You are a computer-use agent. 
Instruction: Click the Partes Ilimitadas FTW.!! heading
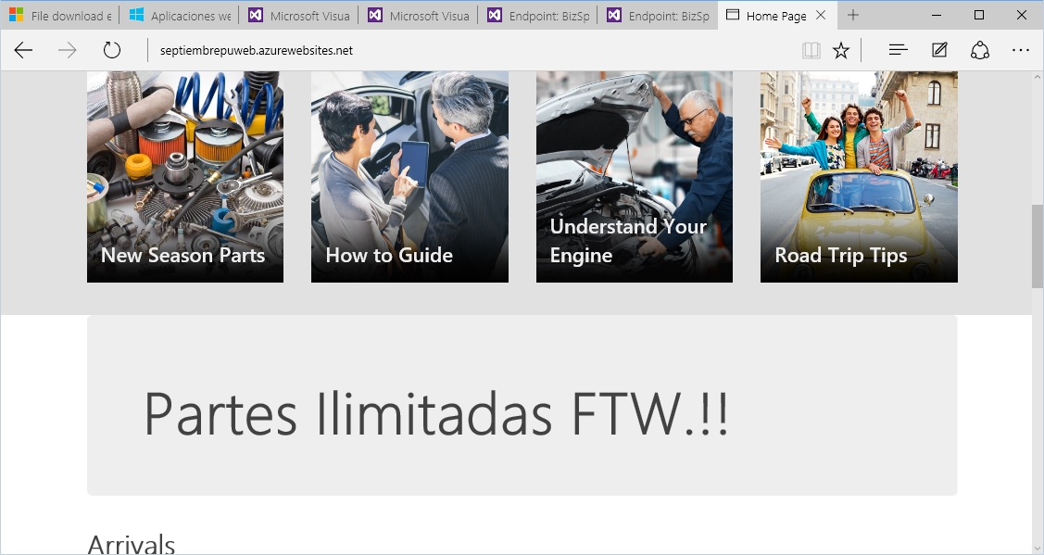437,414
